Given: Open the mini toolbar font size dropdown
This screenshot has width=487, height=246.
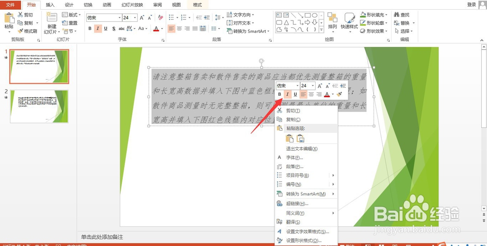Looking at the screenshot, I should pos(313,86).
